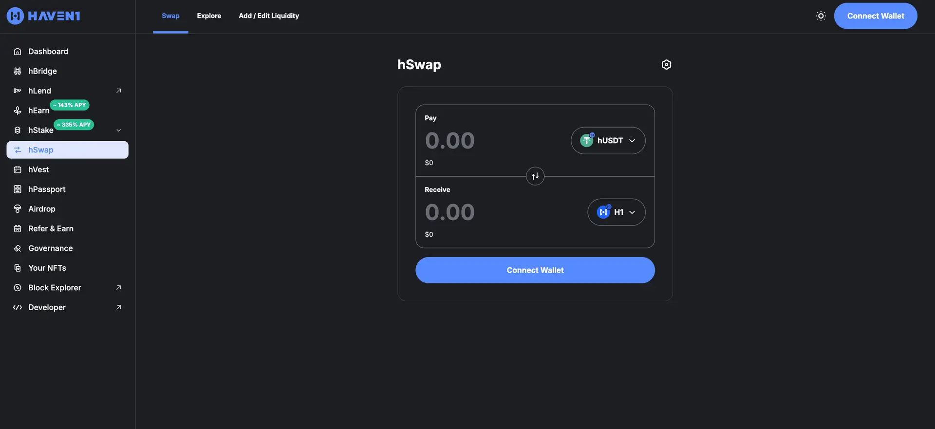The image size is (935, 429).
Task: Open Add / Edit Liquidity tab
Action: click(269, 16)
